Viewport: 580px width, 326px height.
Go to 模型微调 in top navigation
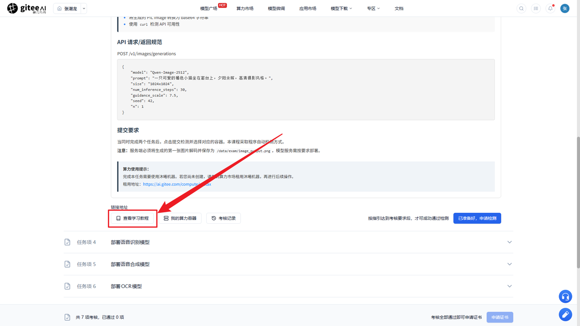(x=276, y=9)
